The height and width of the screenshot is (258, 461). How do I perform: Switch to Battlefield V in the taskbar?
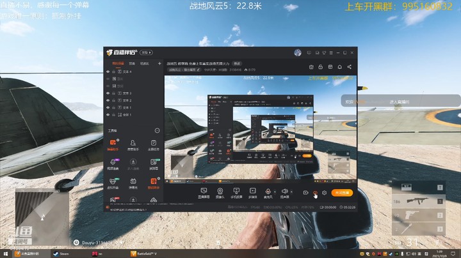coord(144,254)
